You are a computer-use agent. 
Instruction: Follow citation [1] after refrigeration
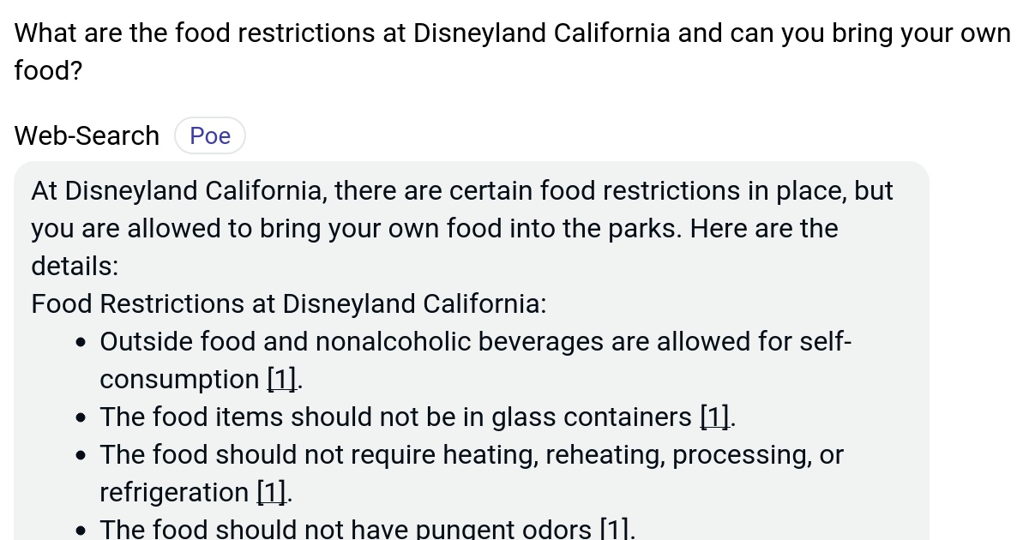[271, 492]
